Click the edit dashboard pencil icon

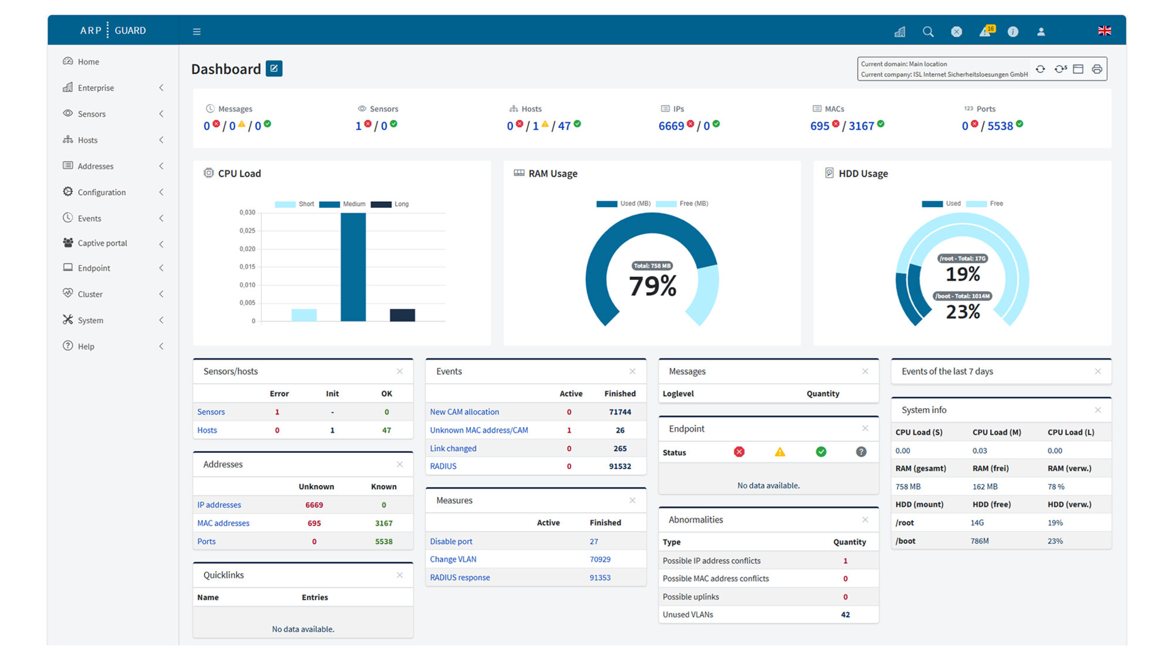click(274, 69)
